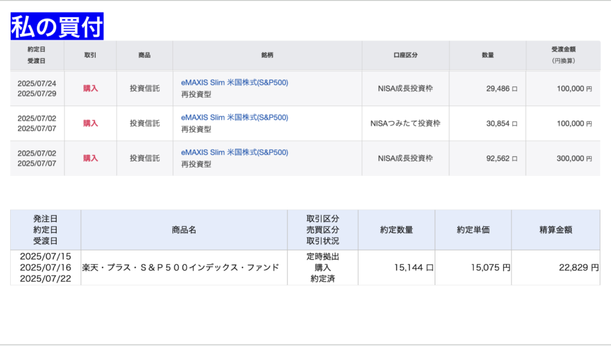The image size is (611, 346).
Task: Select the dates 2025/07/15 to 2025/07/22 cell
Action: [x=45, y=267]
